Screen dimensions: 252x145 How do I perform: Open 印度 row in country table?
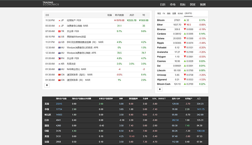click(47, 131)
